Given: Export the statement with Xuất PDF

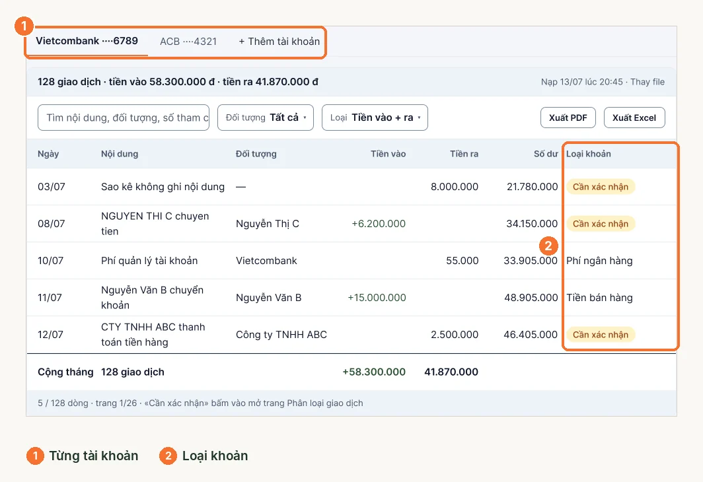Looking at the screenshot, I should tap(568, 118).
